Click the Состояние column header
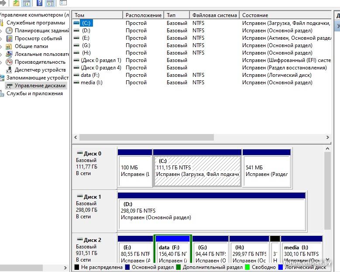Image resolution: width=340 pixels, height=272 pixels. (255, 15)
